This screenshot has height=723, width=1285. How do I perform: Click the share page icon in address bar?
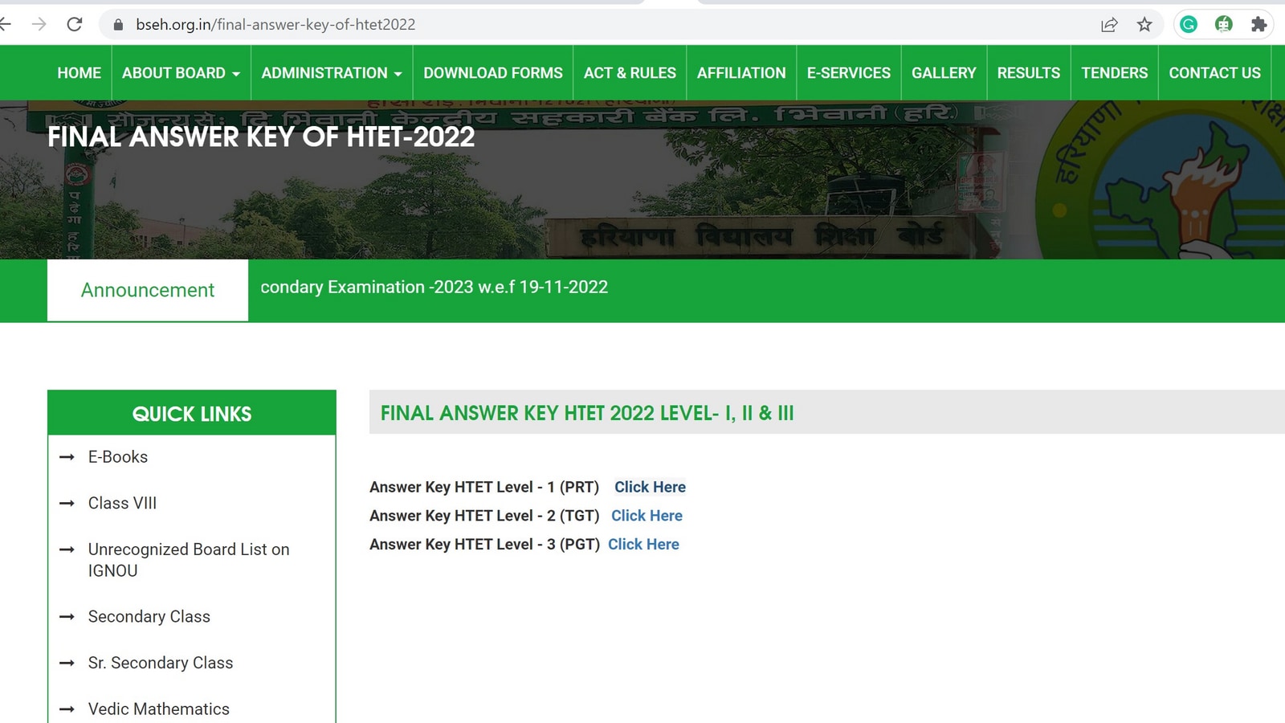(x=1109, y=24)
